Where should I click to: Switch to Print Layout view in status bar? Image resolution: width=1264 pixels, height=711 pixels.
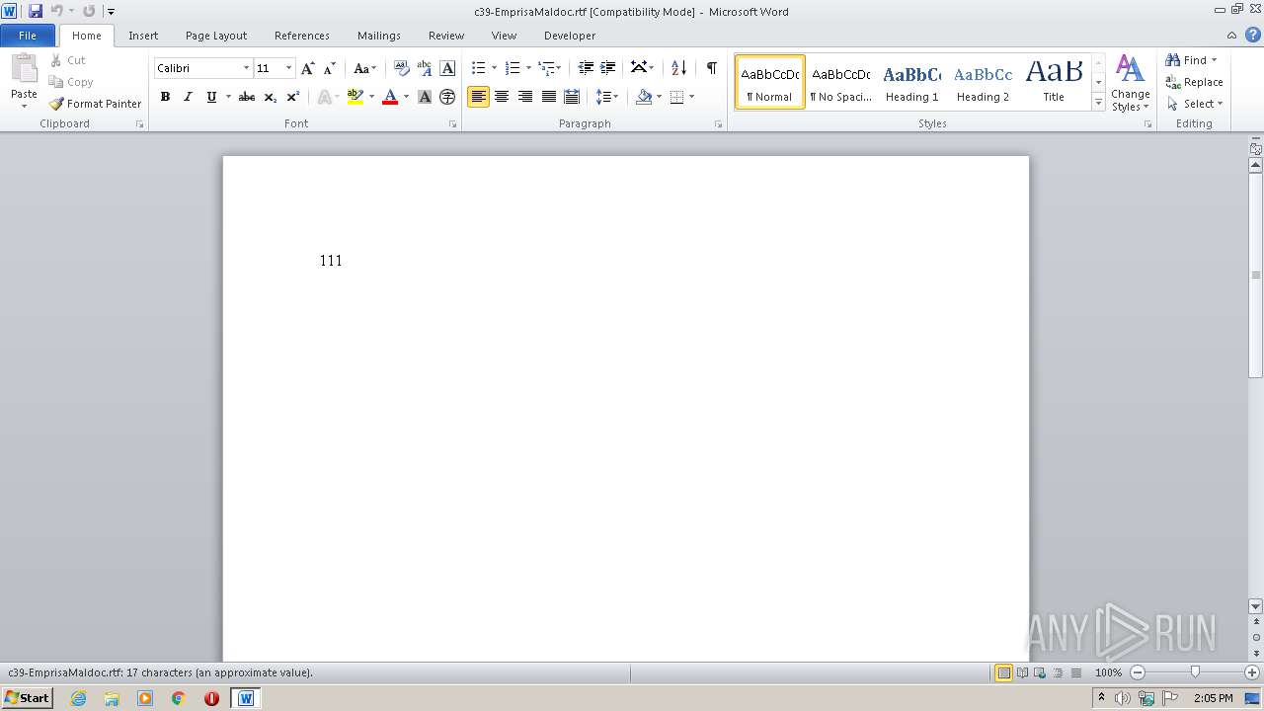point(1004,672)
